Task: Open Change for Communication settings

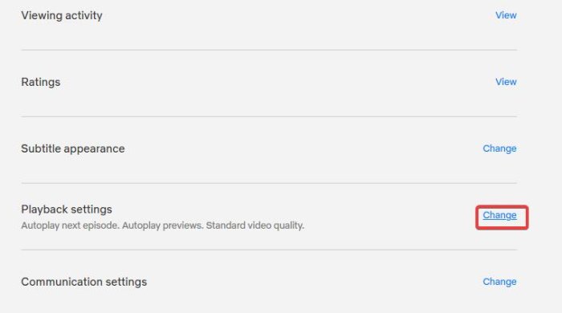Action: [x=499, y=282]
